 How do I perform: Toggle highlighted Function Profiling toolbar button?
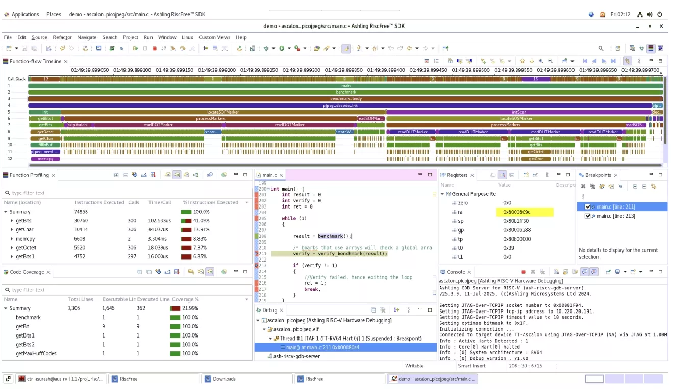coord(177,175)
